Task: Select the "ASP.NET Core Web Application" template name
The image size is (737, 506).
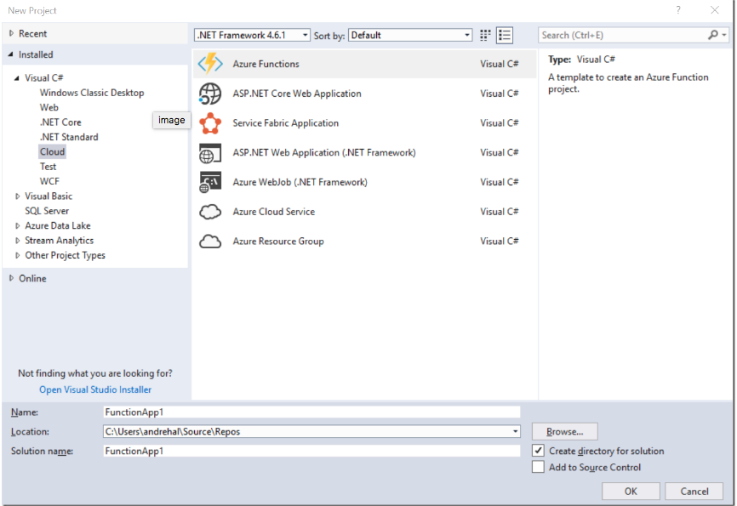Action: [x=297, y=94]
